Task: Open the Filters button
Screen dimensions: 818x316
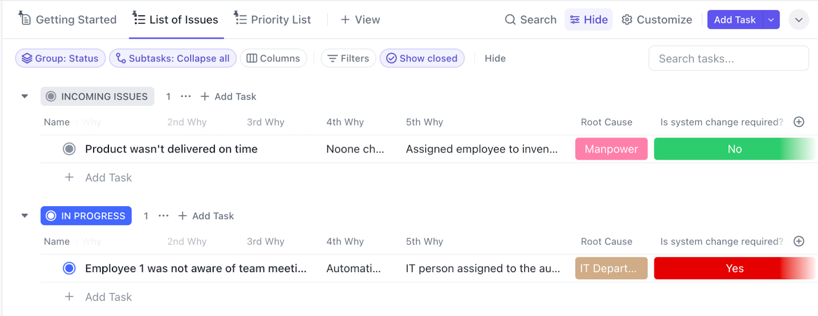Action: (x=348, y=58)
